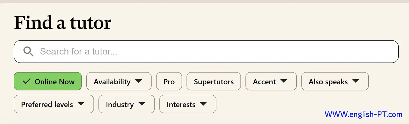Viewport: 409px width, 124px height.
Task: Click the checkmark icon on Online Now
Action: click(x=26, y=81)
